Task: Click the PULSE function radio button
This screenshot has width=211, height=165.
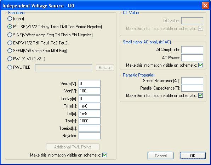Action: coord(10,27)
